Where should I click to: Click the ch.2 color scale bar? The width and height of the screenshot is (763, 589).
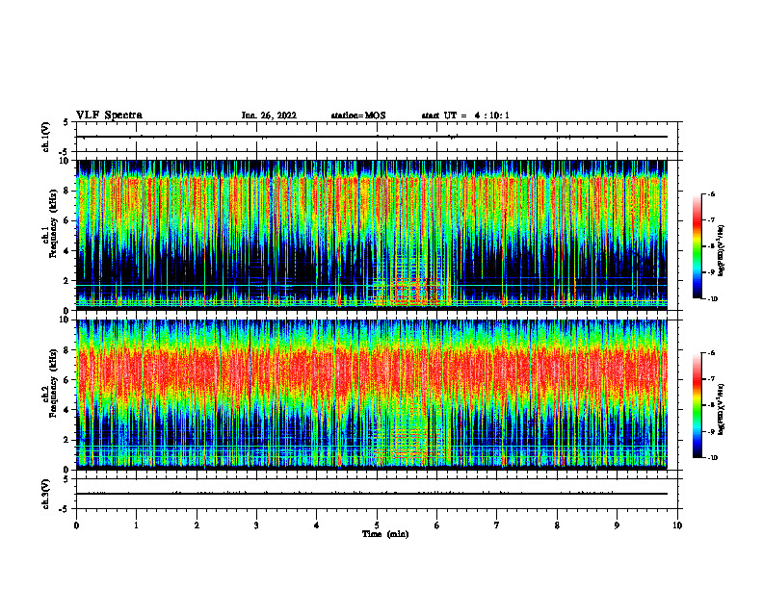point(697,405)
